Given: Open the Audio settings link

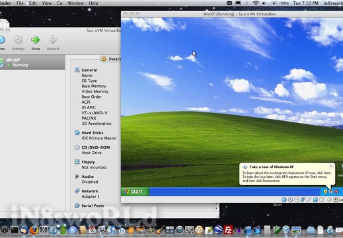Looking at the screenshot, I should [x=87, y=177].
